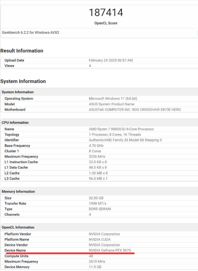Image resolution: width=198 pixels, height=271 pixels.
Task: Click the L3 Cache label
Action: coord(12,178)
